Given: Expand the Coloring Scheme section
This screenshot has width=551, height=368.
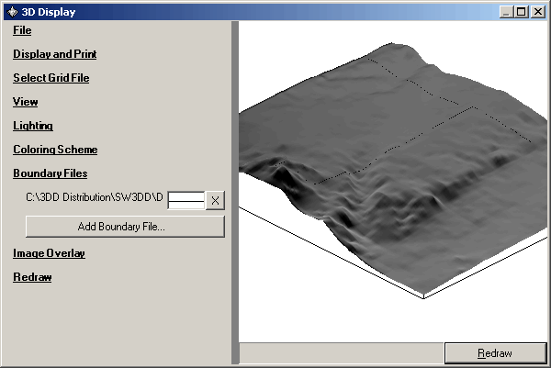Looking at the screenshot, I should tap(55, 150).
